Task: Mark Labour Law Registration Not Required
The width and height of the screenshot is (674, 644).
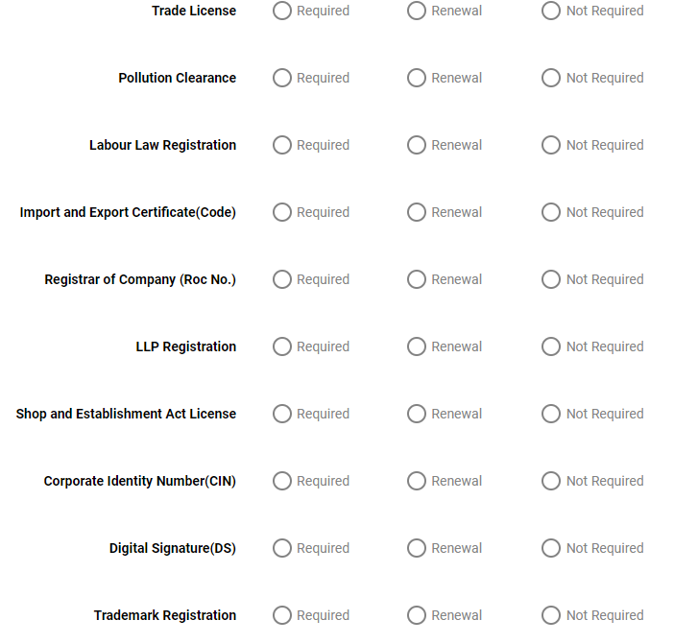Action: click(551, 145)
